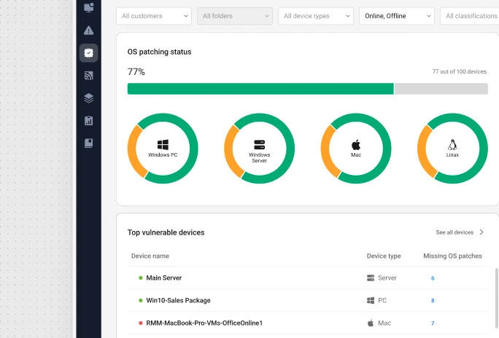This screenshot has height=338, width=499.
Task: Click Windows icon in Win10-Sales Package row
Action: pos(371,301)
